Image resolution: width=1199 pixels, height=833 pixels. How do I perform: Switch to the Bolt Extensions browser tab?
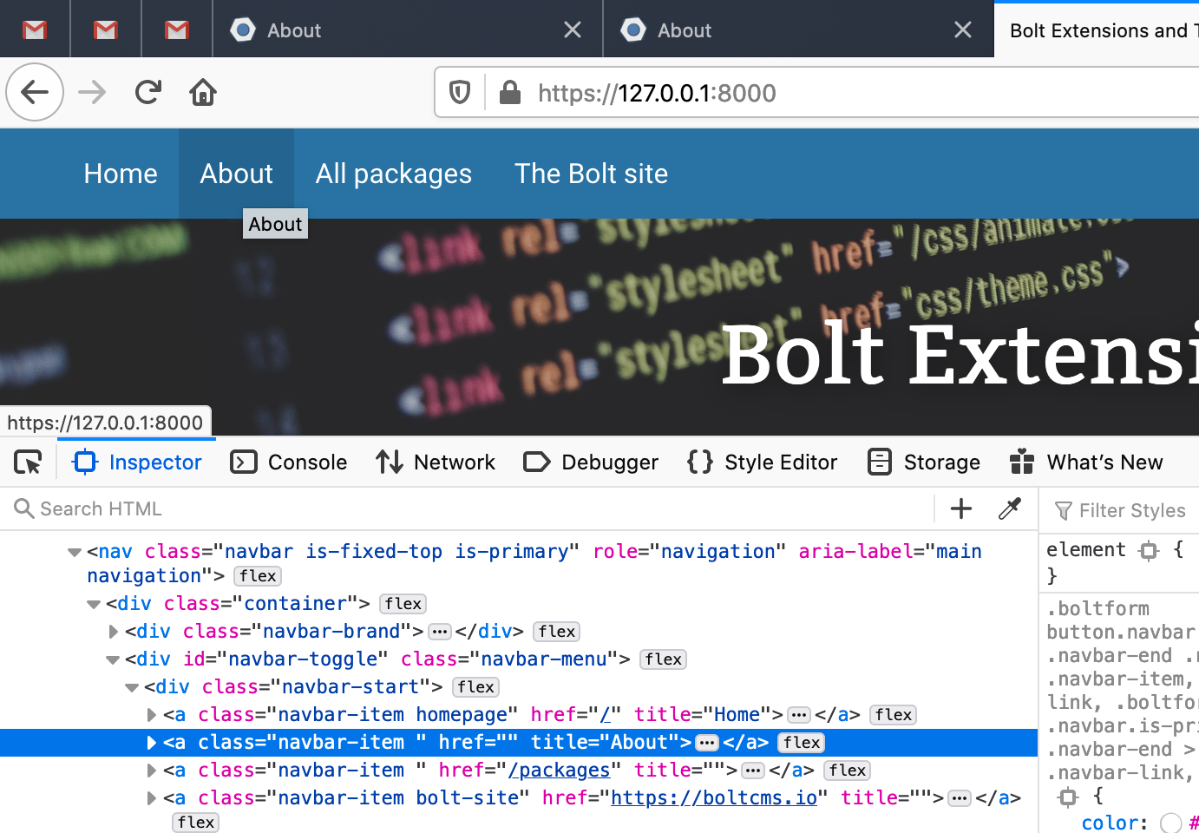point(1097,30)
